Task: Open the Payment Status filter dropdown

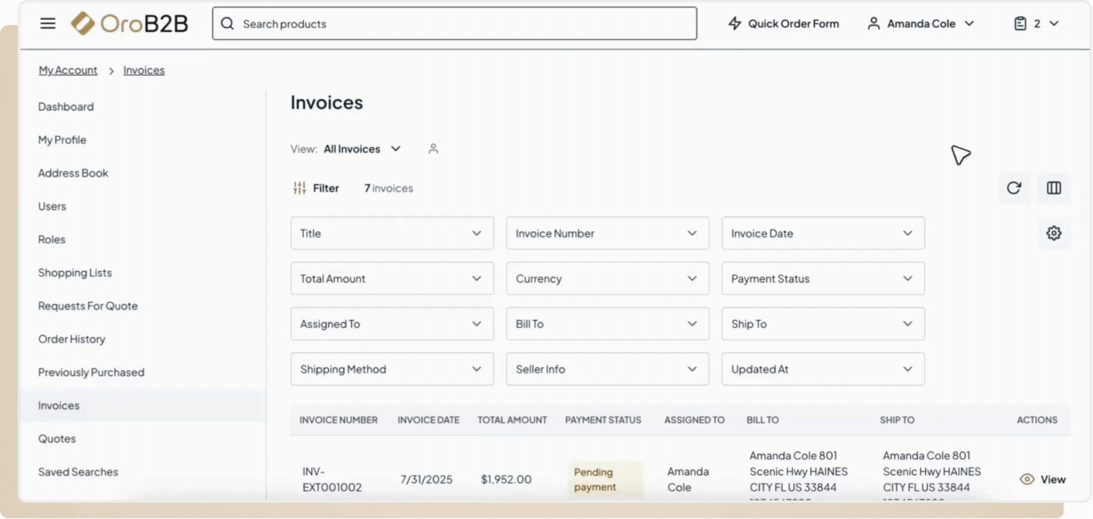Action: [823, 278]
